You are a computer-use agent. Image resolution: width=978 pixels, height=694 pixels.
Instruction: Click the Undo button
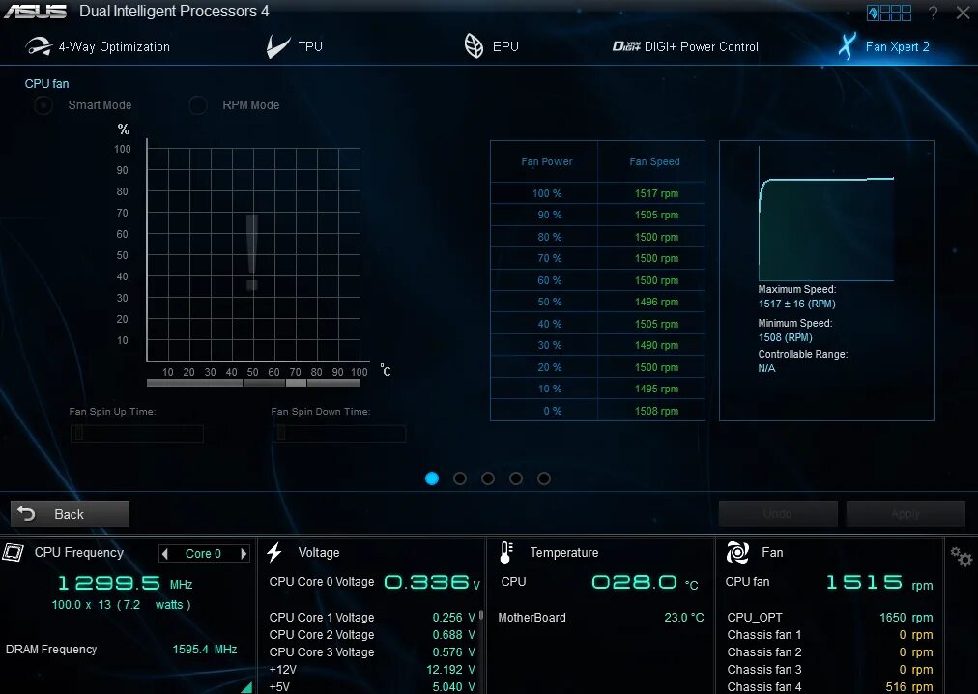pos(778,513)
